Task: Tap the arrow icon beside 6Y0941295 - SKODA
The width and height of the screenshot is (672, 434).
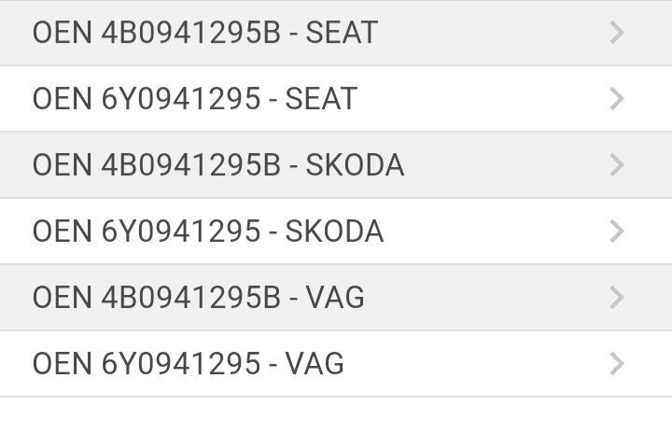Action: pos(616,231)
